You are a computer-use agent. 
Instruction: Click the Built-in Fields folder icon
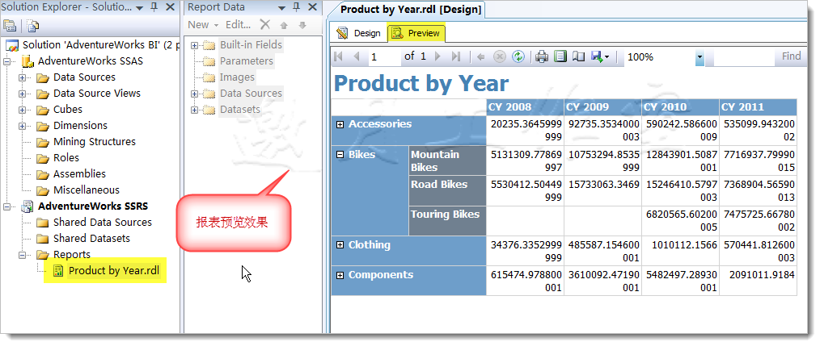[x=209, y=45]
